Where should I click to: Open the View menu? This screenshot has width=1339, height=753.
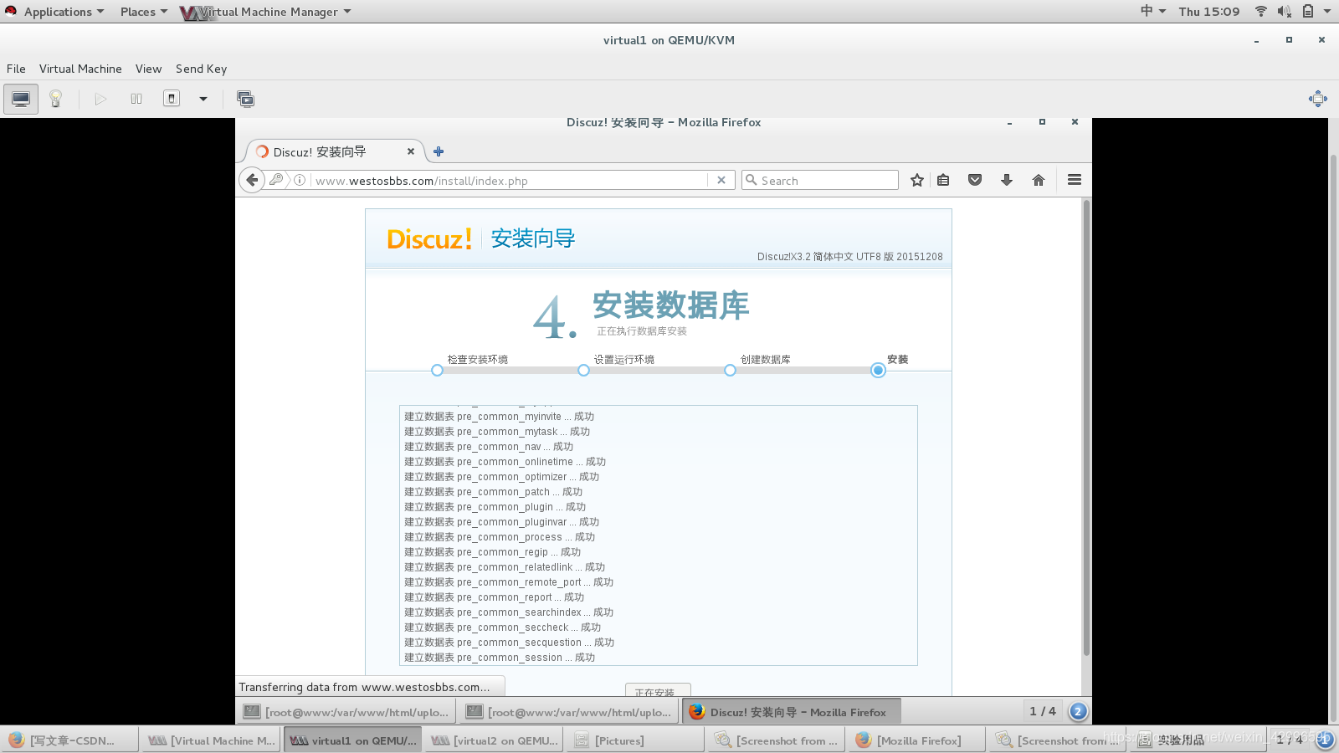tap(148, 69)
